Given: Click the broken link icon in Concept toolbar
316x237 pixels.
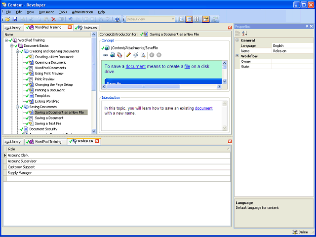Looking at the screenshot, I should coord(136,55).
